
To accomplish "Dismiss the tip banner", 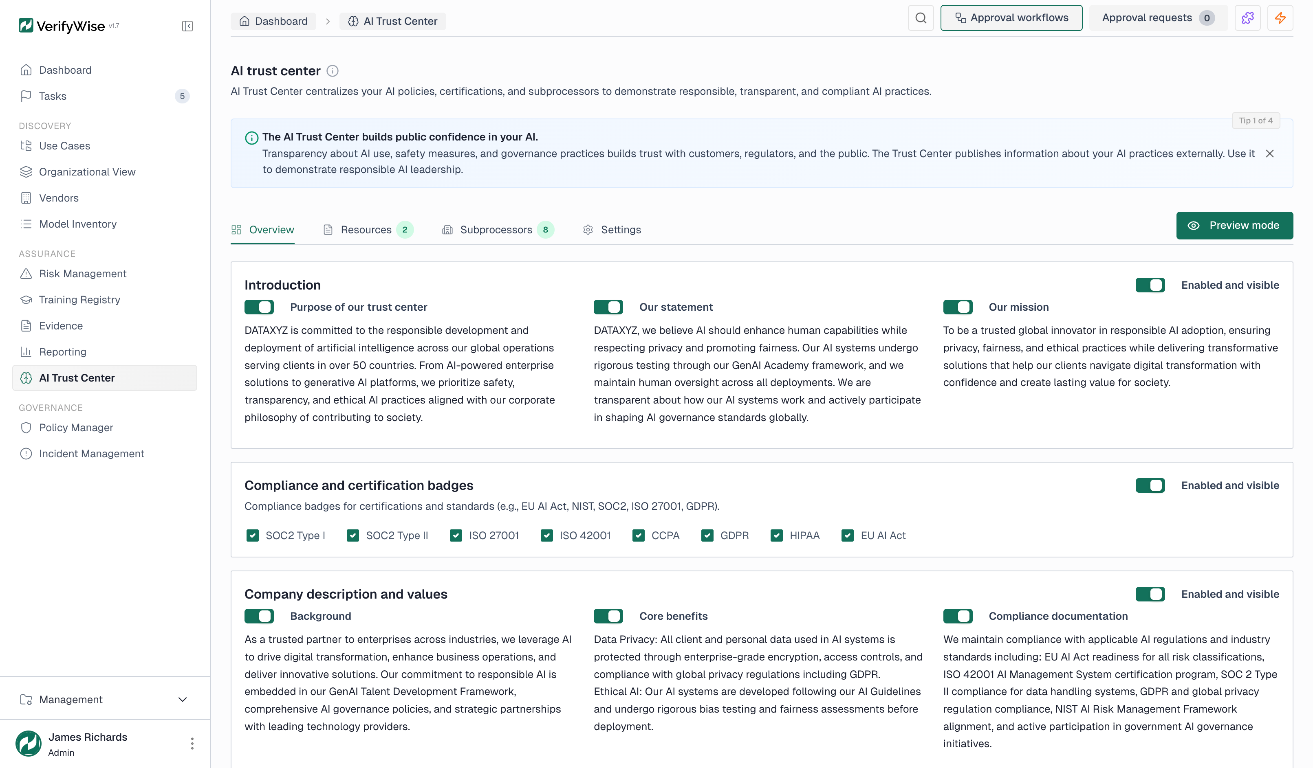I will (x=1270, y=154).
